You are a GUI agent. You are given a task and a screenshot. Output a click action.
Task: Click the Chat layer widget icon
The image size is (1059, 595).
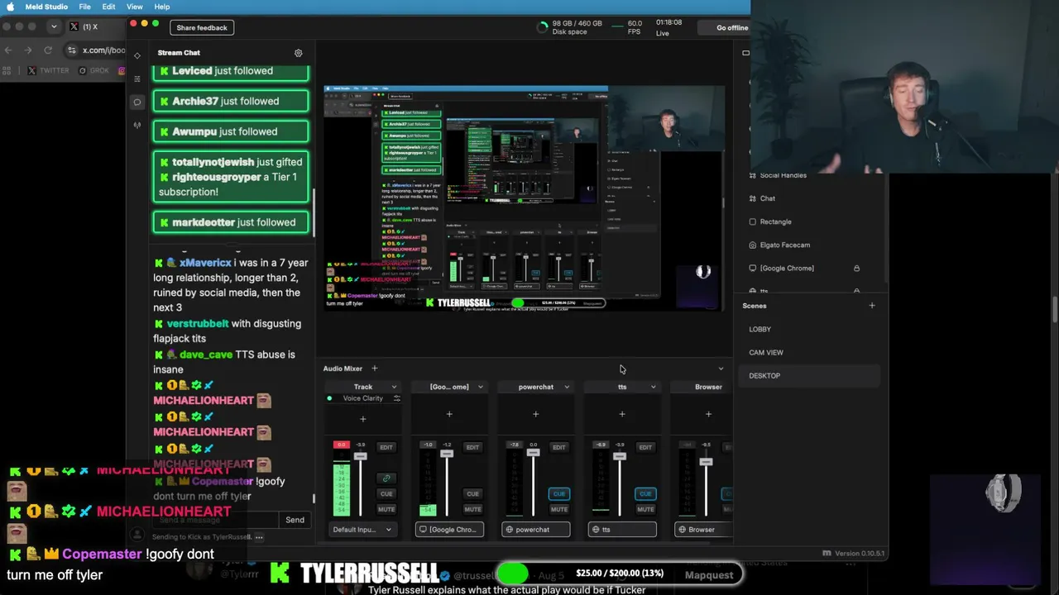752,198
